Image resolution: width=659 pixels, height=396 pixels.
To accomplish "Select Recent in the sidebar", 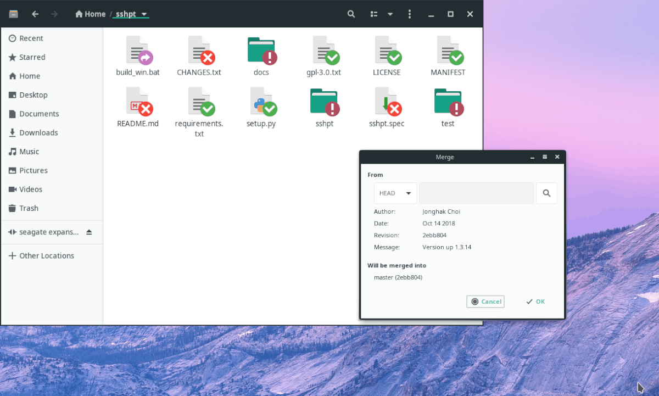I will click(x=52, y=38).
